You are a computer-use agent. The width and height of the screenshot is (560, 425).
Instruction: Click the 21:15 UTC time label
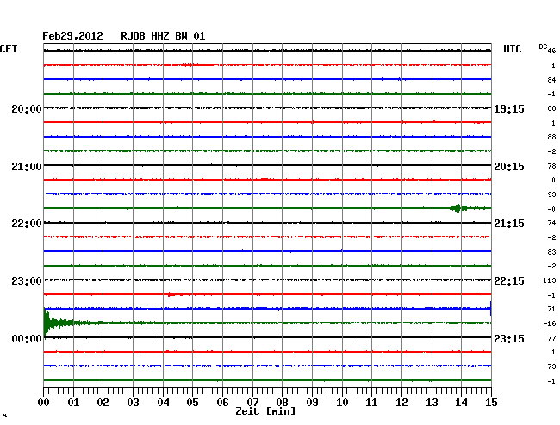509,224
